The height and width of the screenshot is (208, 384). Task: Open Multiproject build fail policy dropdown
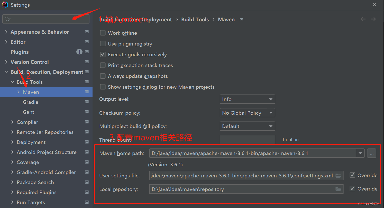[x=247, y=126]
